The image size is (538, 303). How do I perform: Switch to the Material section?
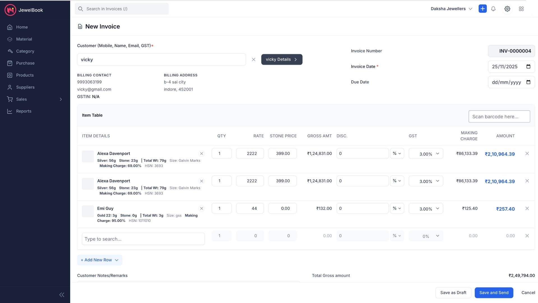coord(24,39)
